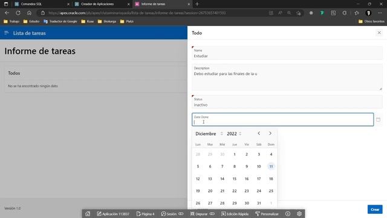Viewport: 387px width, 218px height.
Task: Add a new browser tab
Action: [x=197, y=4]
